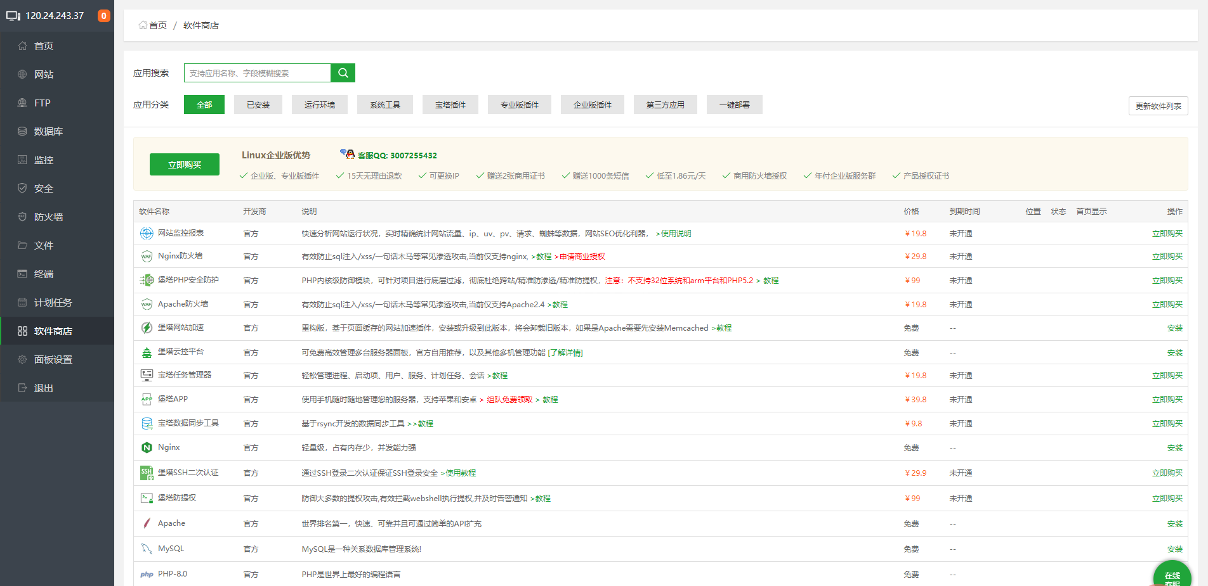Viewport: 1208px width, 586px height.
Task: Click 安装 for Apache row
Action: tap(1175, 524)
